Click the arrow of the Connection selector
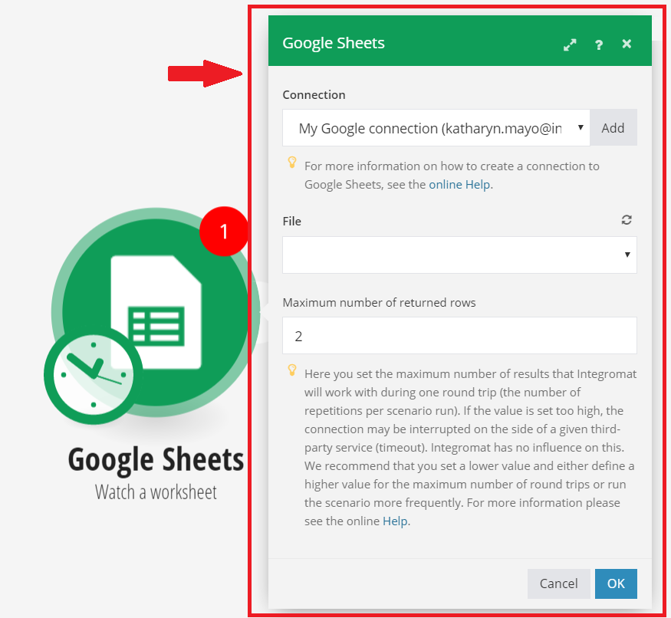Screen dimensions: 671x618 [x=581, y=128]
